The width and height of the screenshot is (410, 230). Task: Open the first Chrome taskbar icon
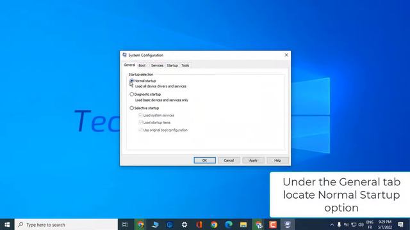tap(140, 224)
